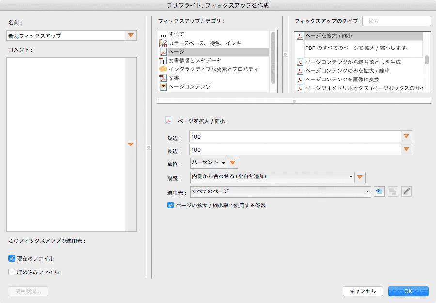This screenshot has height=303, width=436.
Task: Click the カラースペース、特色、インキ category icon
Action: (x=163, y=43)
